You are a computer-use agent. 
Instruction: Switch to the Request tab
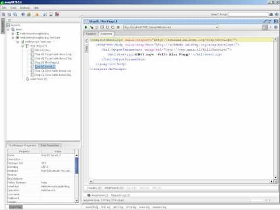(x=91, y=34)
